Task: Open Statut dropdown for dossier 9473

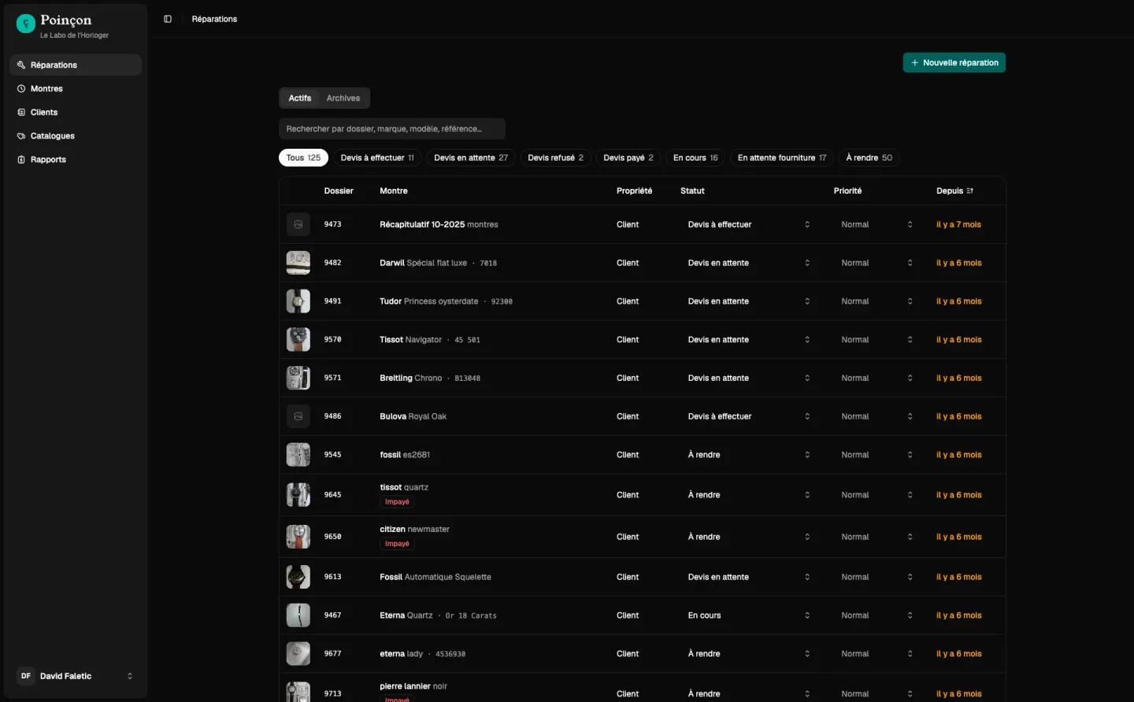Action: (749, 224)
